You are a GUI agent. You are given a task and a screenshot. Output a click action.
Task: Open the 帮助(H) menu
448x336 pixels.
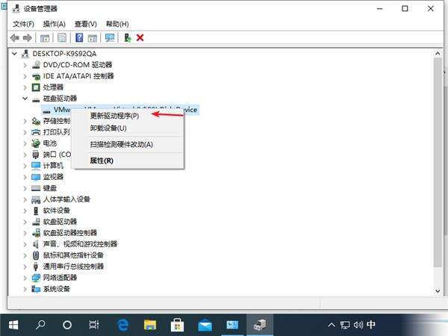tap(117, 24)
